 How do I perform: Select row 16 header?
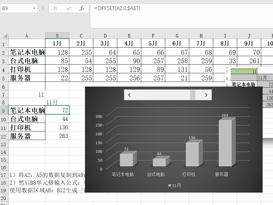click(x=4, y=167)
